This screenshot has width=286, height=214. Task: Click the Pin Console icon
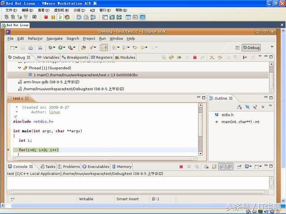point(240,166)
